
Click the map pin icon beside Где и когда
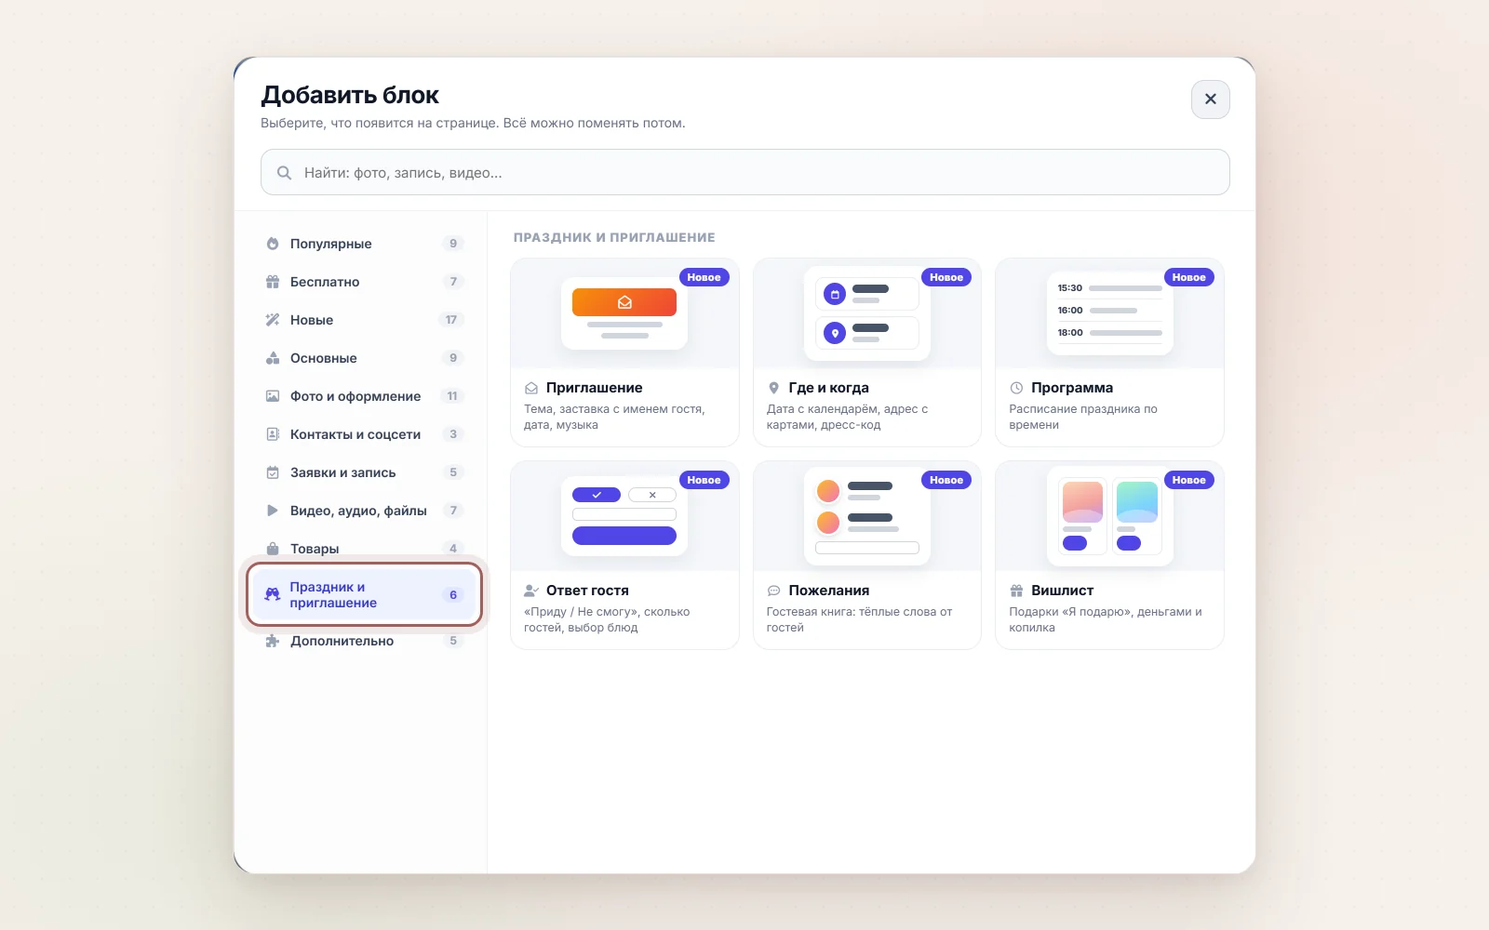tap(773, 388)
